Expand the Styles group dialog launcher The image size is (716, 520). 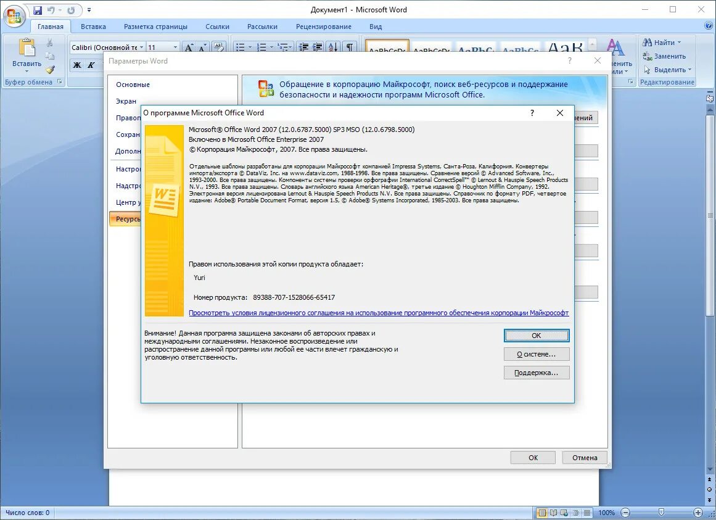click(x=631, y=81)
